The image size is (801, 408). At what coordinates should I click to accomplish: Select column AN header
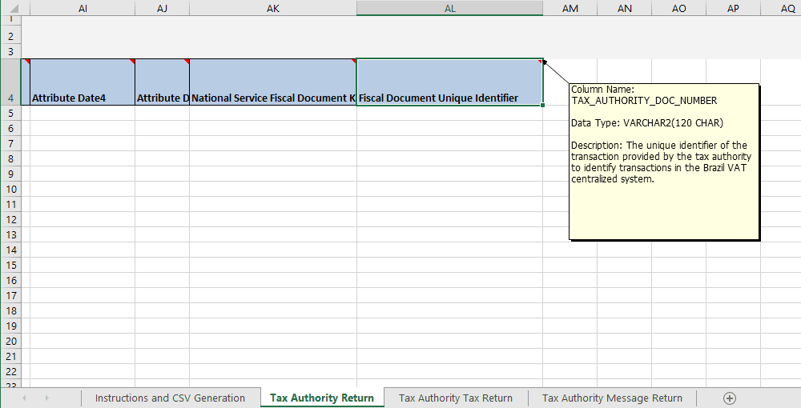tap(625, 8)
